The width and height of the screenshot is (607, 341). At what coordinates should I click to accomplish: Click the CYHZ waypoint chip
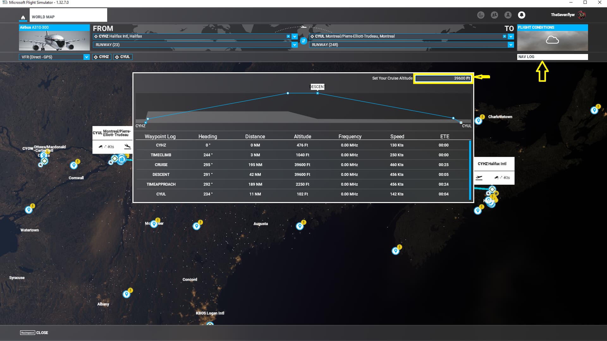click(101, 57)
